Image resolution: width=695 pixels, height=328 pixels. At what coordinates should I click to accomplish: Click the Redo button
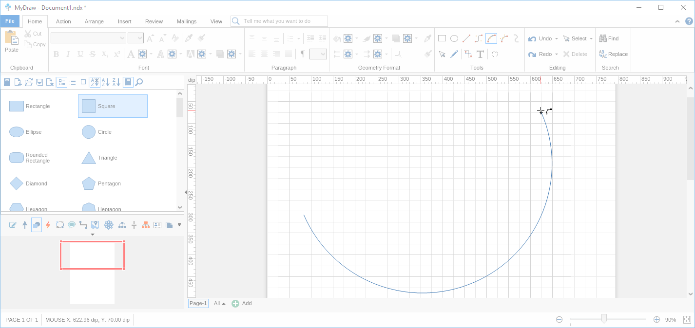541,54
